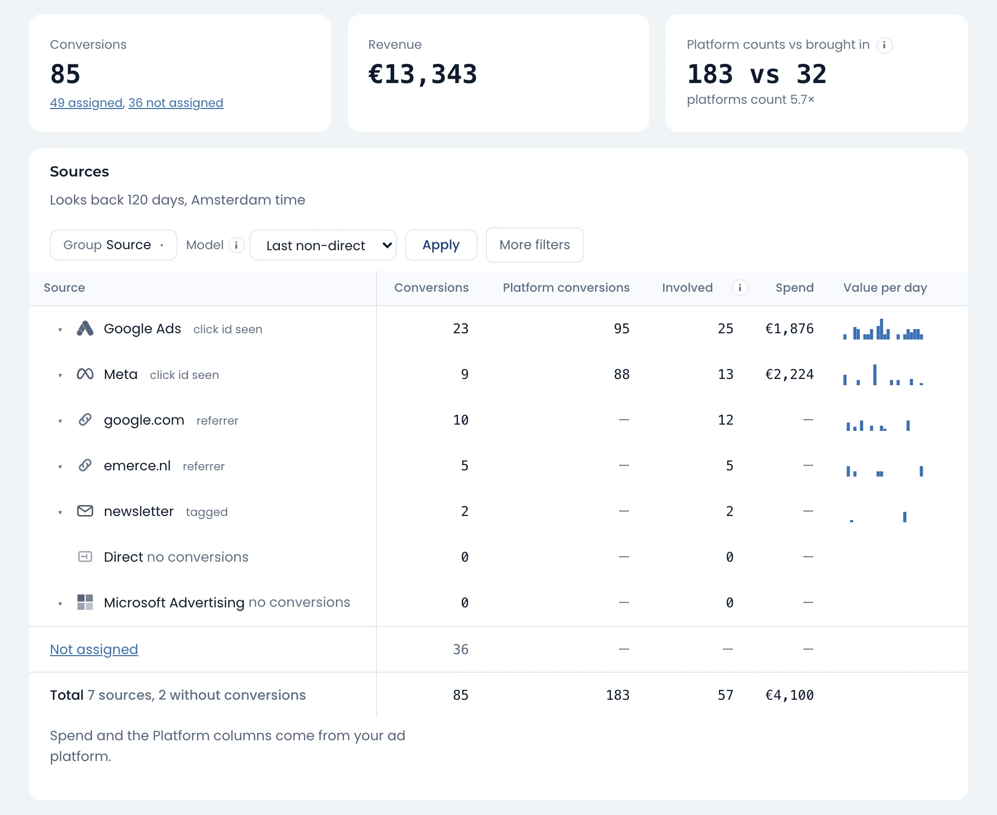Expand the google.com referrer row

click(x=60, y=421)
